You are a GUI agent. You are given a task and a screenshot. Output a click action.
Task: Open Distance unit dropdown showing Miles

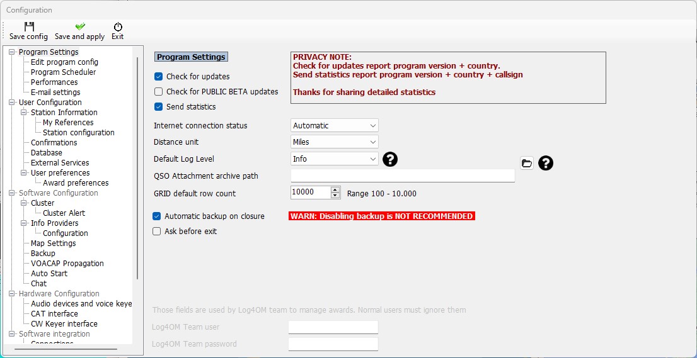tap(334, 142)
